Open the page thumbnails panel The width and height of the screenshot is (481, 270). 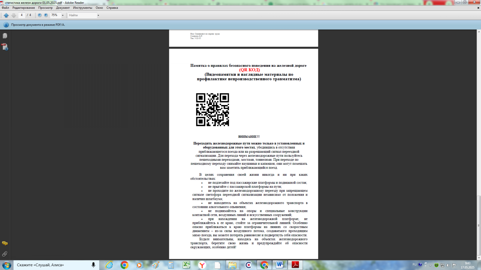(x=5, y=36)
